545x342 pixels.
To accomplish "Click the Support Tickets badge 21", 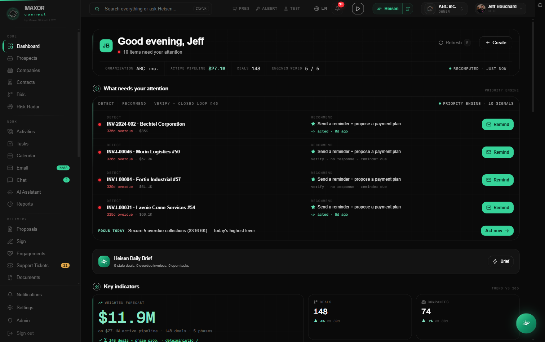I will 65,266.
